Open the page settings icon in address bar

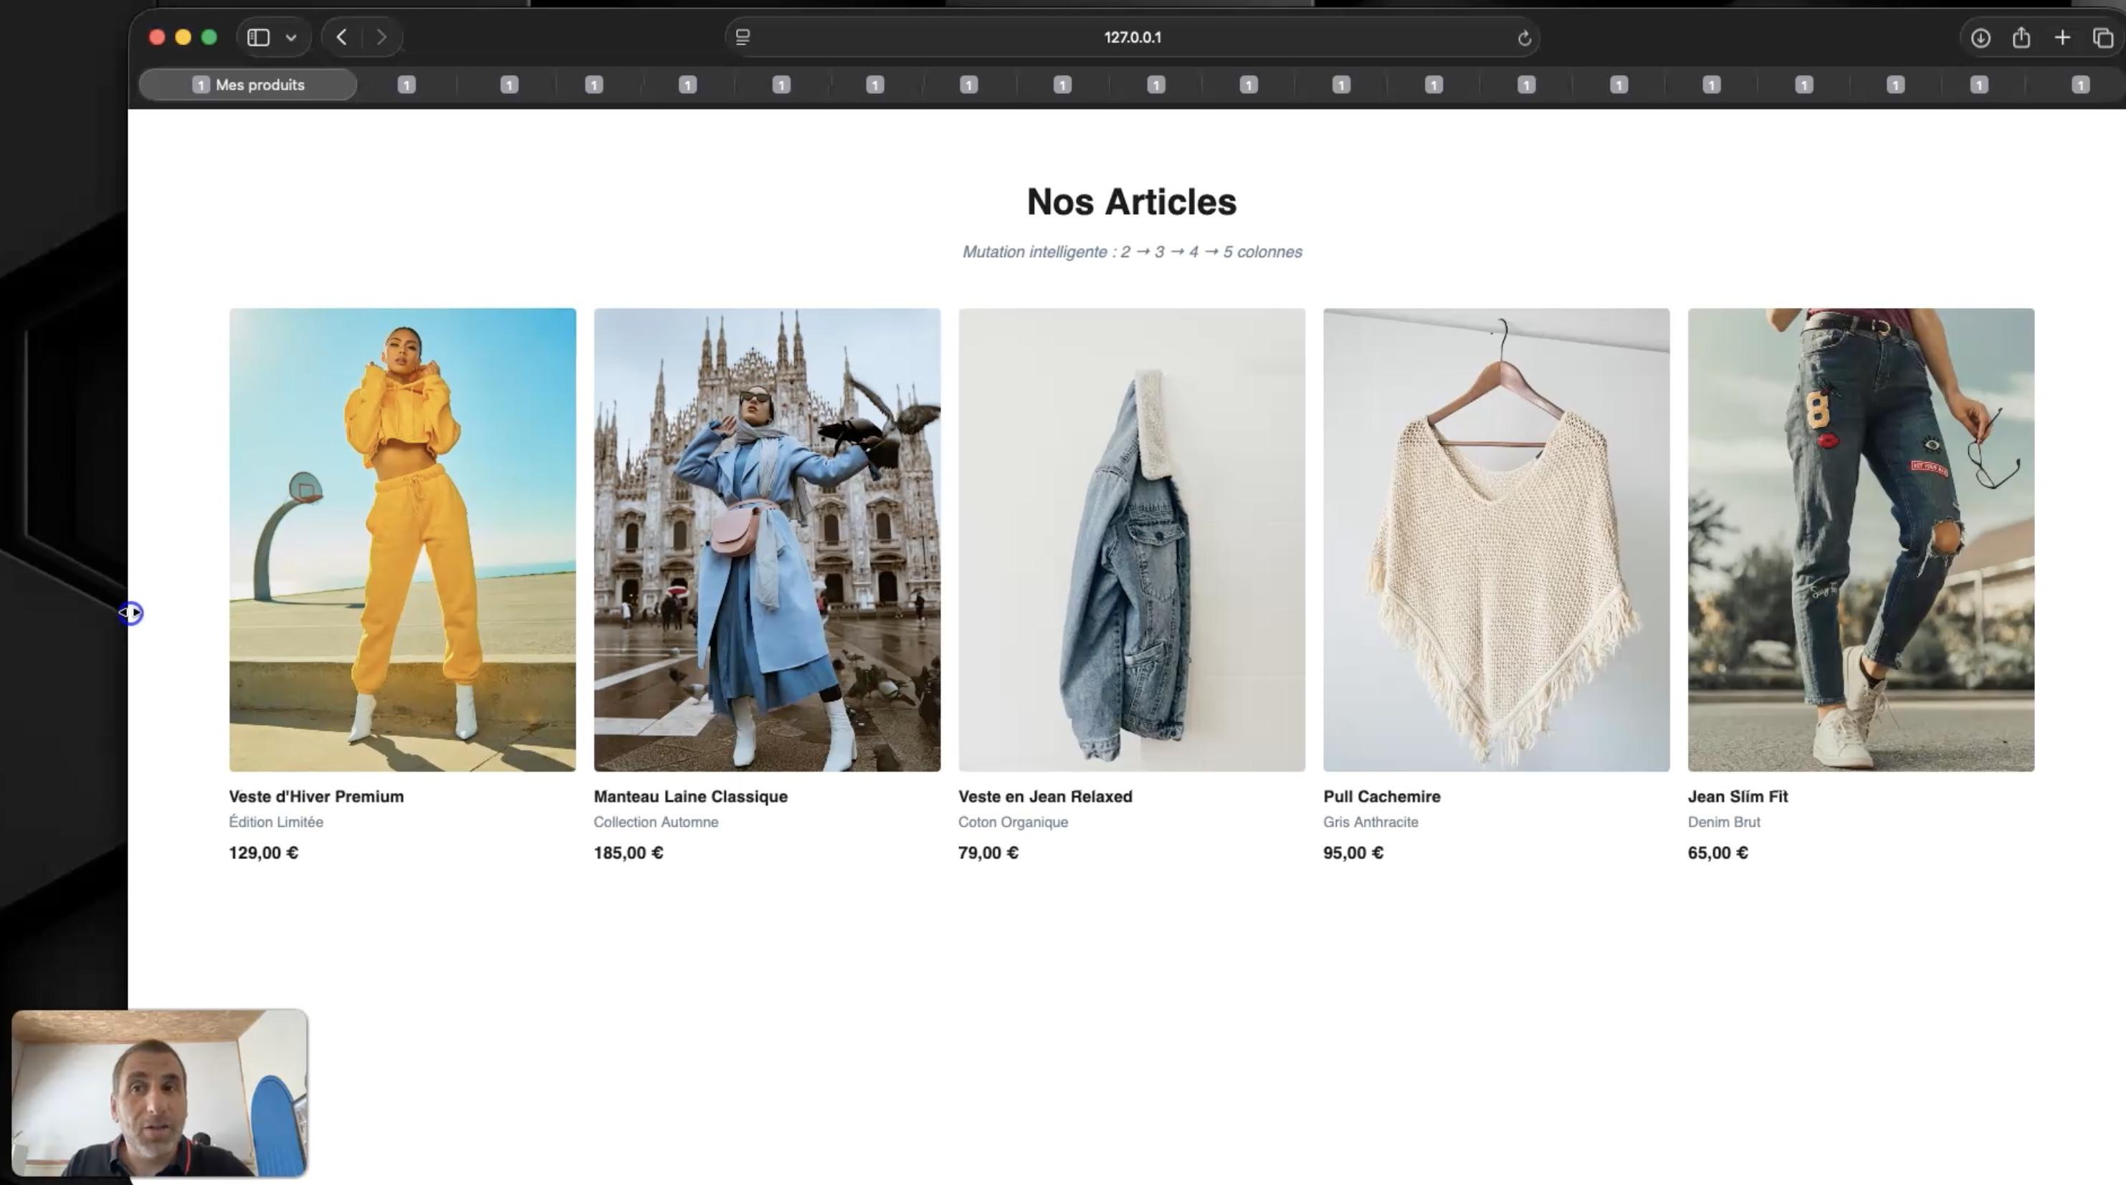[x=743, y=38]
